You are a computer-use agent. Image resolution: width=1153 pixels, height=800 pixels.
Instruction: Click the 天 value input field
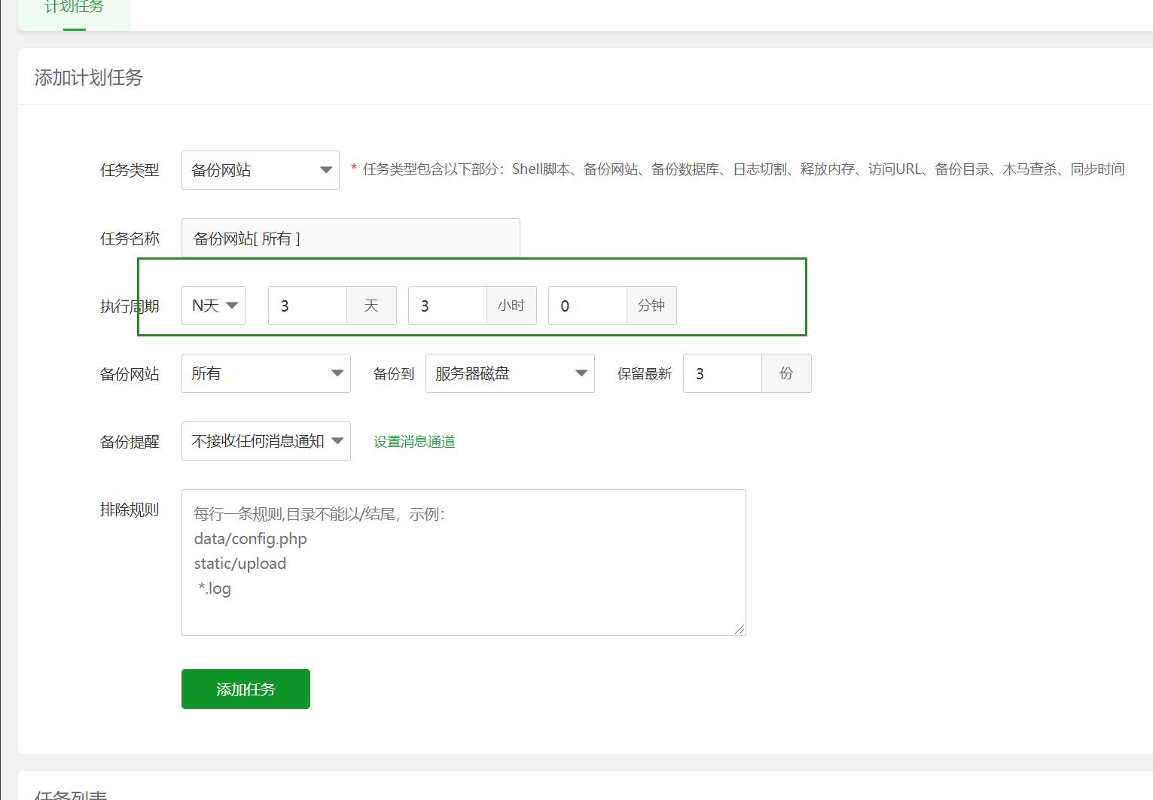[x=307, y=306]
